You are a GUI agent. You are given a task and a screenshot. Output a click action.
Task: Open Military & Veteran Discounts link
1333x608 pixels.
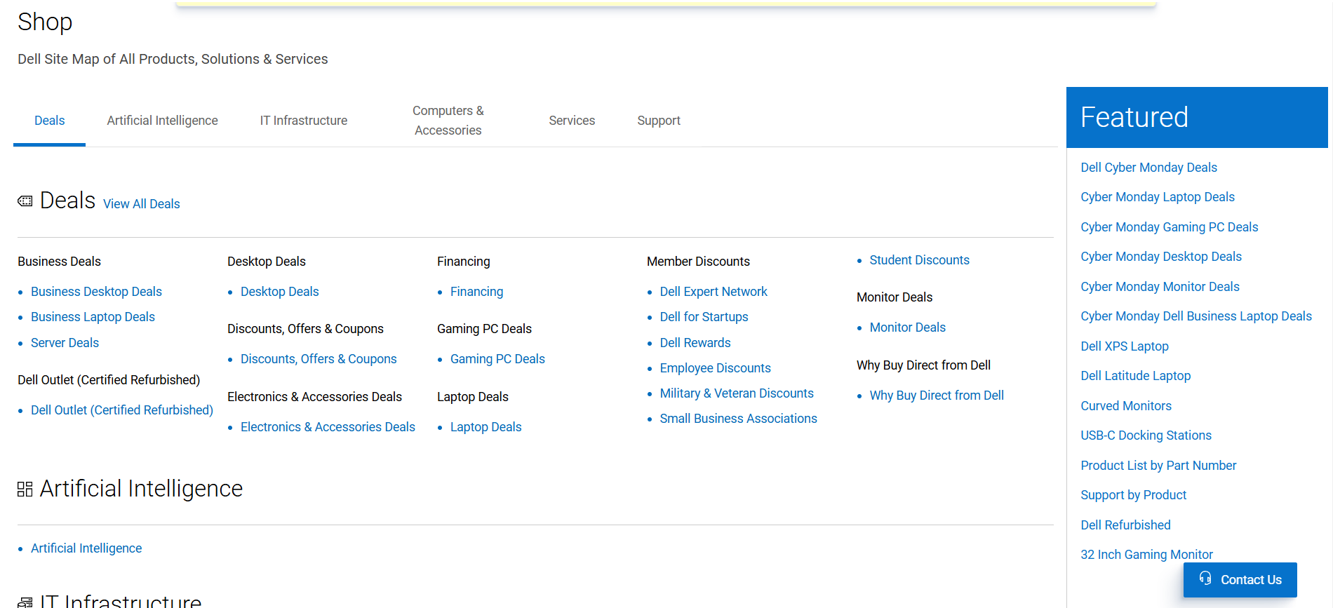[737, 393]
